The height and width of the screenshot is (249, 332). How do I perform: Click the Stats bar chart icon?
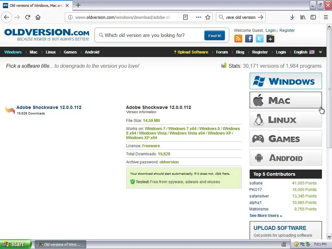[x=224, y=65]
